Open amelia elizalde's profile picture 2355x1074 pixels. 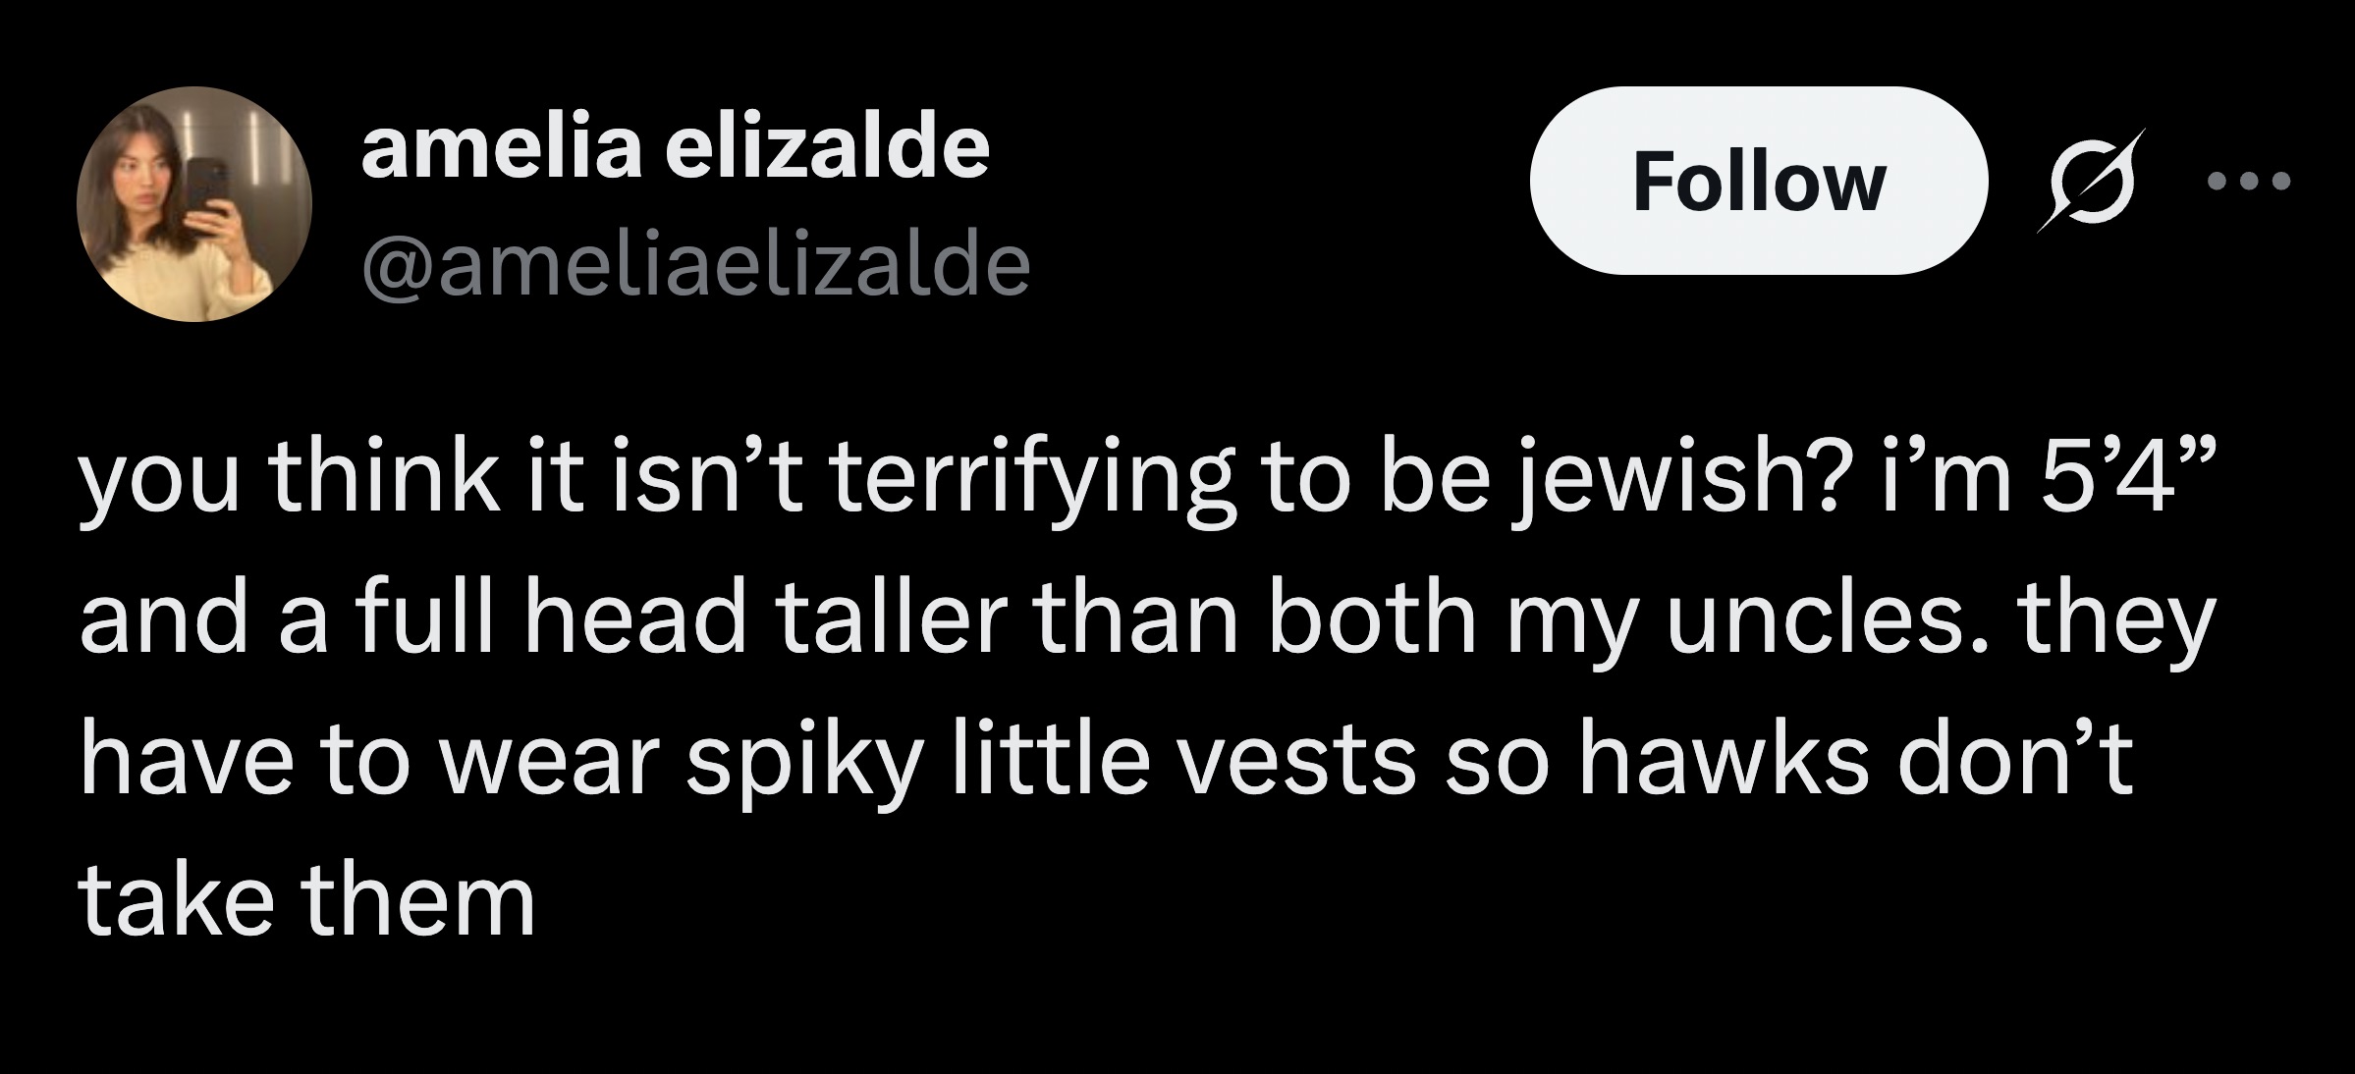194,204
